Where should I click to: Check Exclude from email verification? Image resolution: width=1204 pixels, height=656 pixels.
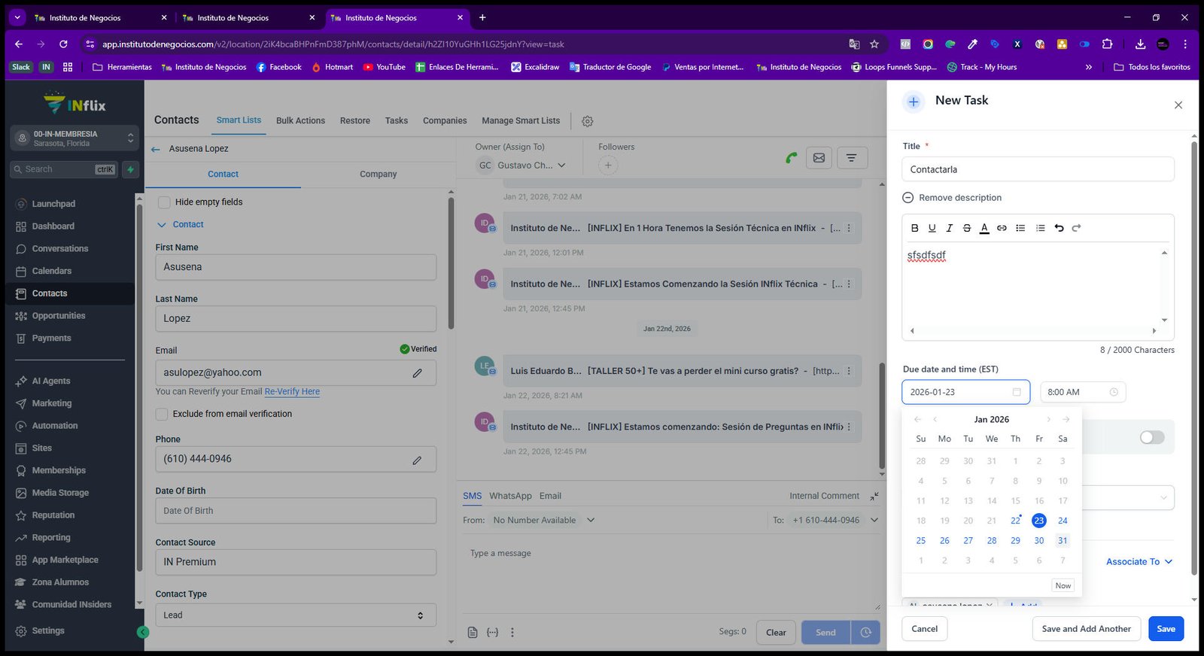click(161, 414)
